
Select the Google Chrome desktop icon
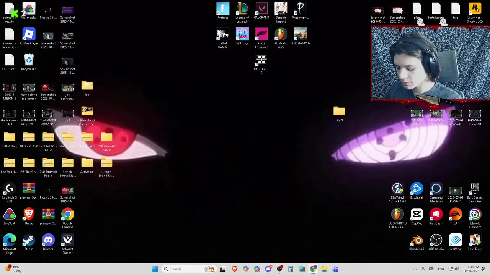[67, 219]
